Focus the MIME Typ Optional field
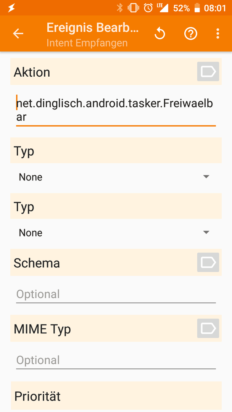The height and width of the screenshot is (412, 232). 116,360
